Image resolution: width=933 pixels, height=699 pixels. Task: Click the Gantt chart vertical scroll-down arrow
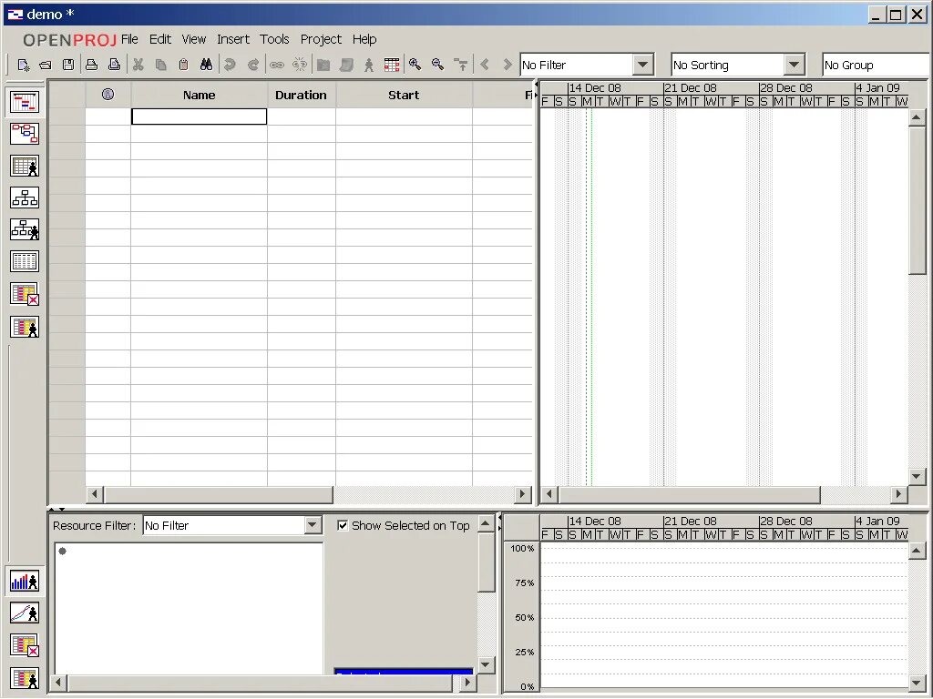917,476
